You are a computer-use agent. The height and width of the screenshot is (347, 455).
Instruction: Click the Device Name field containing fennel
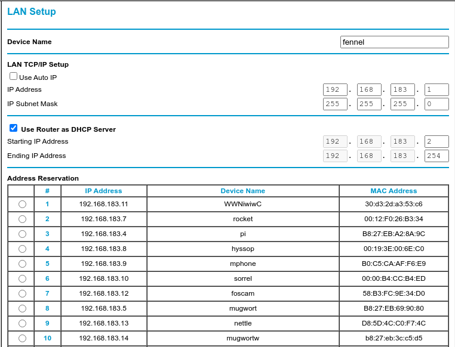tap(394, 42)
